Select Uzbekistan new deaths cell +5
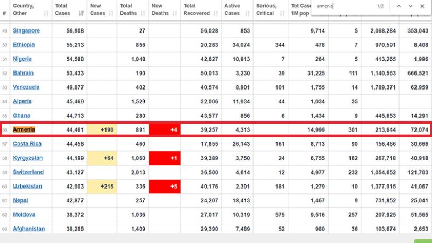 [165, 186]
